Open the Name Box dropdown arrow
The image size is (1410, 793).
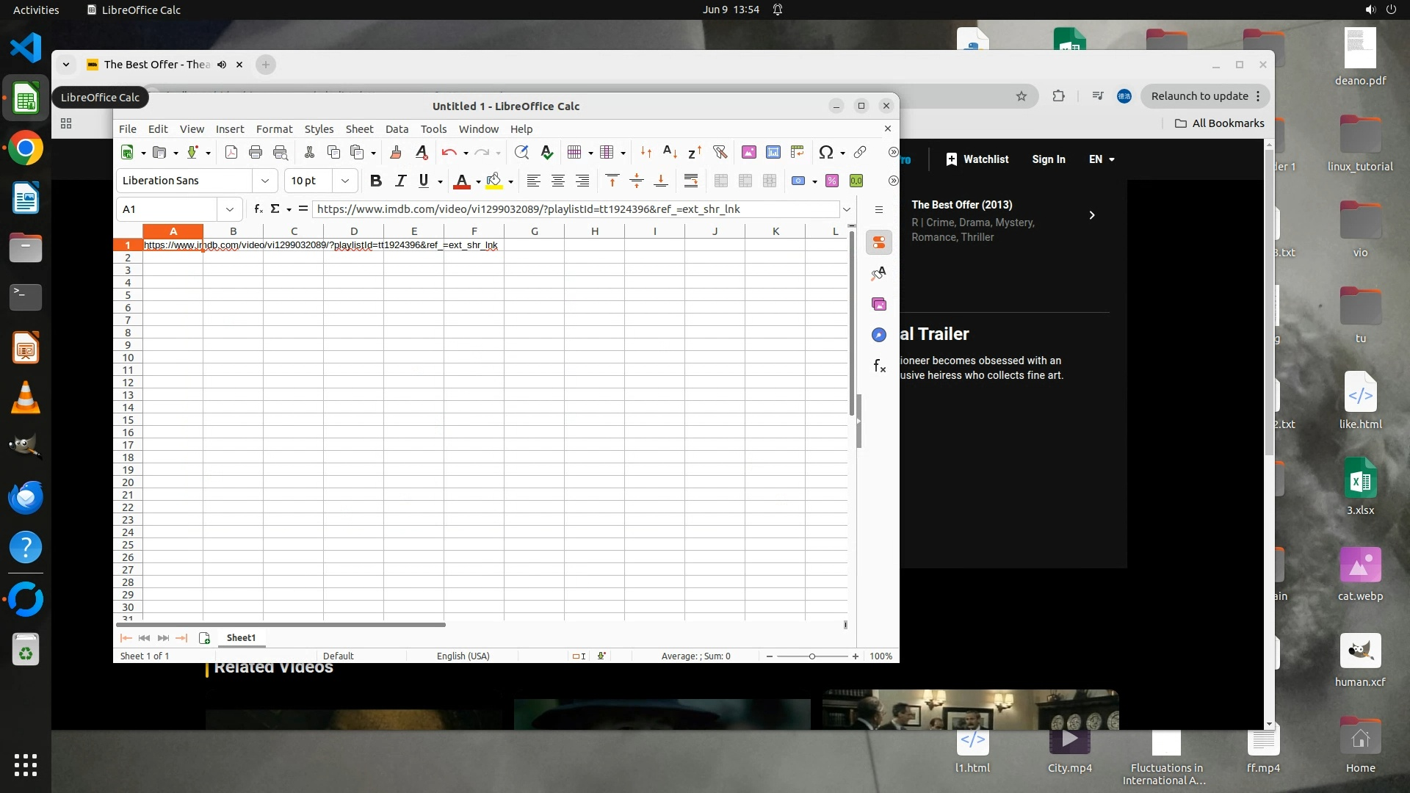point(230,209)
